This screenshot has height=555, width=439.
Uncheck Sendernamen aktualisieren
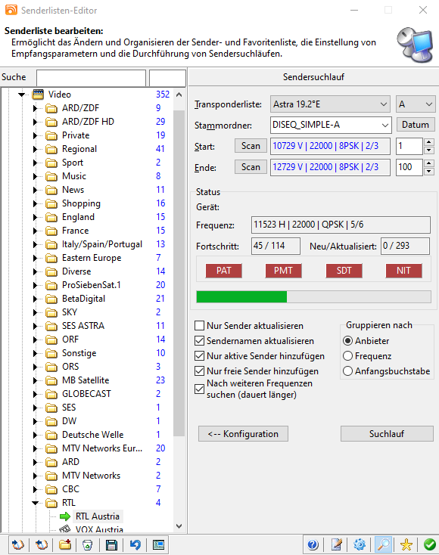coord(200,340)
